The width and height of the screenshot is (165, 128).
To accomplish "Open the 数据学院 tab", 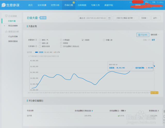I will click(109, 5).
